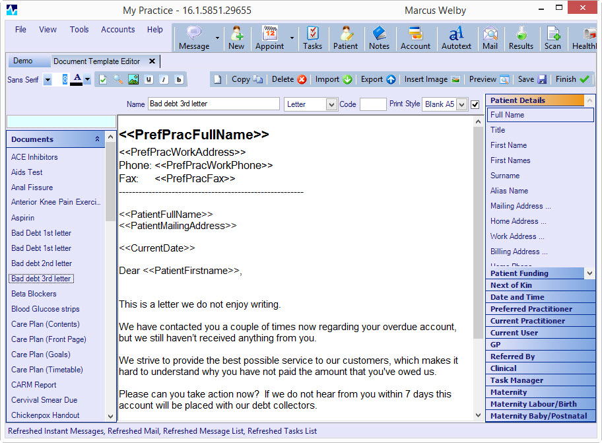Toggle the checkbox beside Print Style

click(x=475, y=104)
